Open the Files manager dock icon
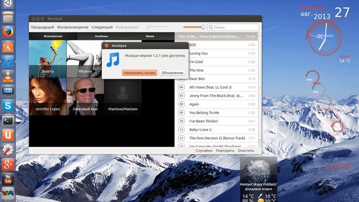The height and width of the screenshot is (202, 359). coord(8,17)
